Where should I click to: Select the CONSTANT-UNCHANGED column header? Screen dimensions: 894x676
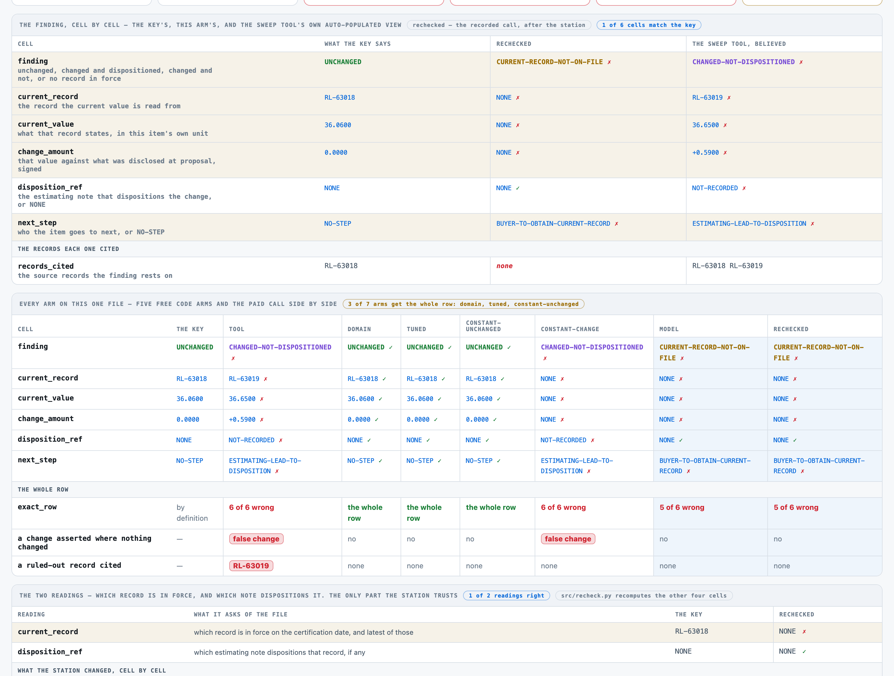483,326
